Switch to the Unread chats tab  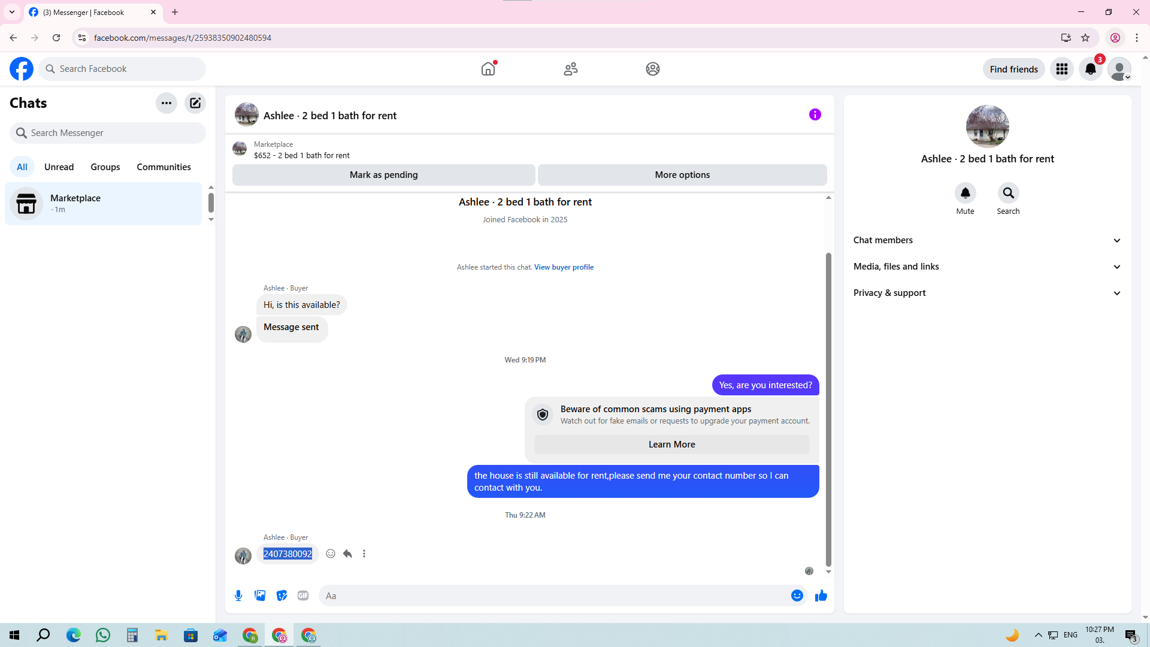coord(59,167)
